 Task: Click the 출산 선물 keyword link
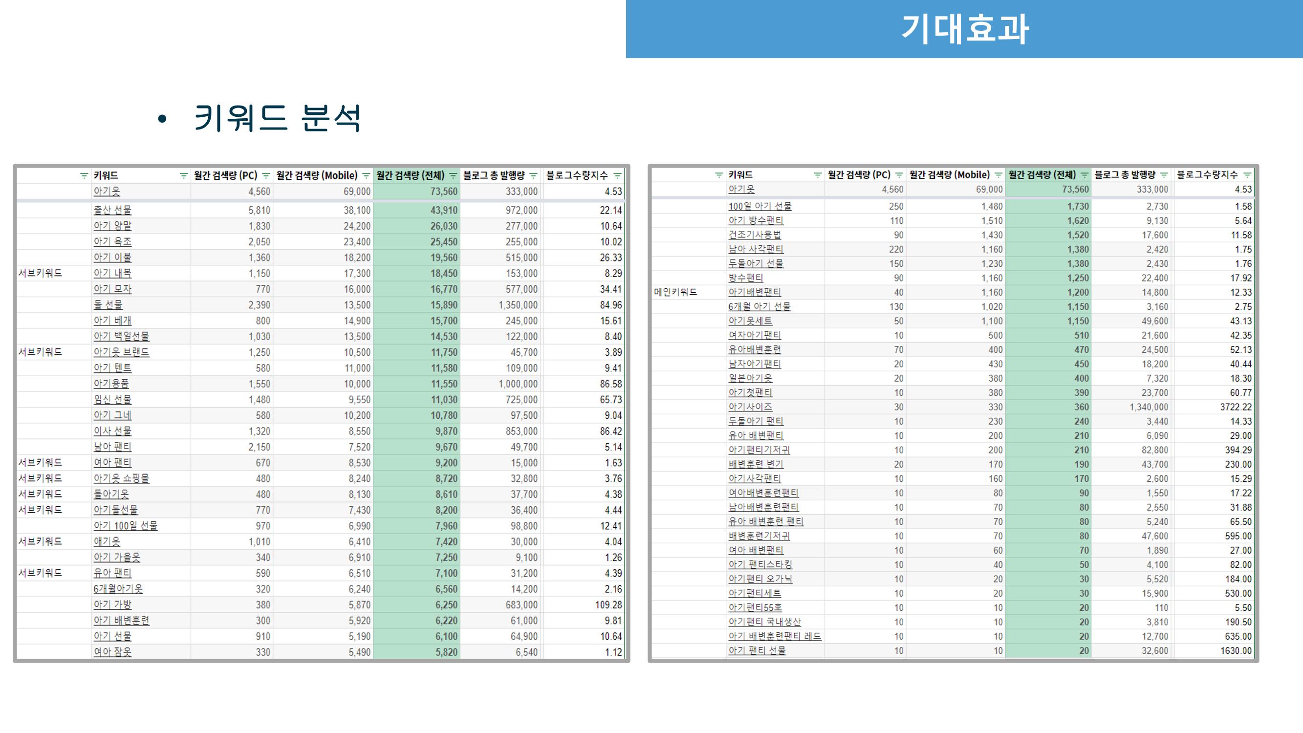coord(112,210)
